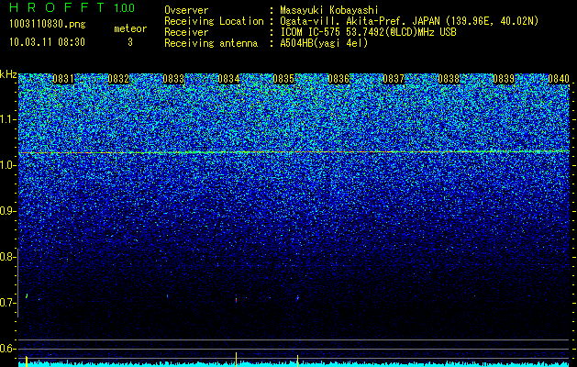The image size is (577, 367).
Task: Click the meteor echo blip under 0834 near 0.7 kHz
Action: 237,300
